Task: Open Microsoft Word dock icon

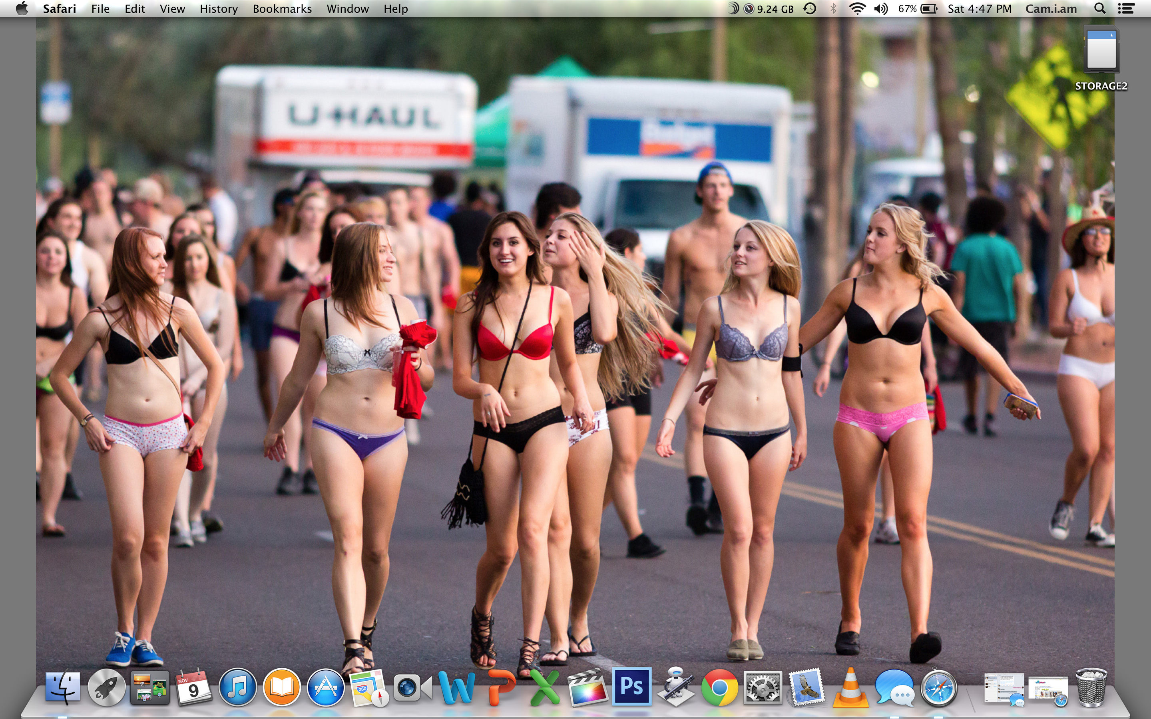Action: point(456,687)
